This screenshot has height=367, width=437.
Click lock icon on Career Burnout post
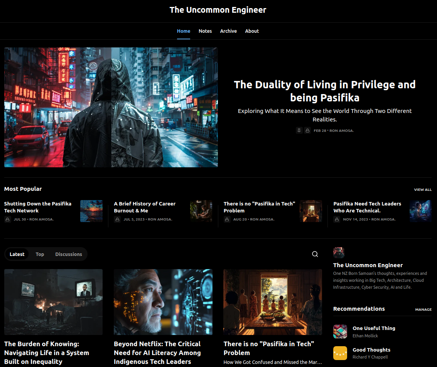(117, 219)
